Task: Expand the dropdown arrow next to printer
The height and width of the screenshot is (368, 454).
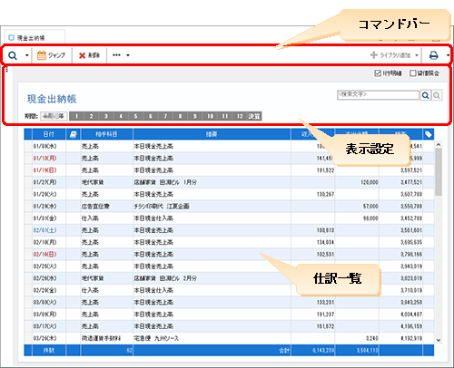Action: [x=448, y=55]
